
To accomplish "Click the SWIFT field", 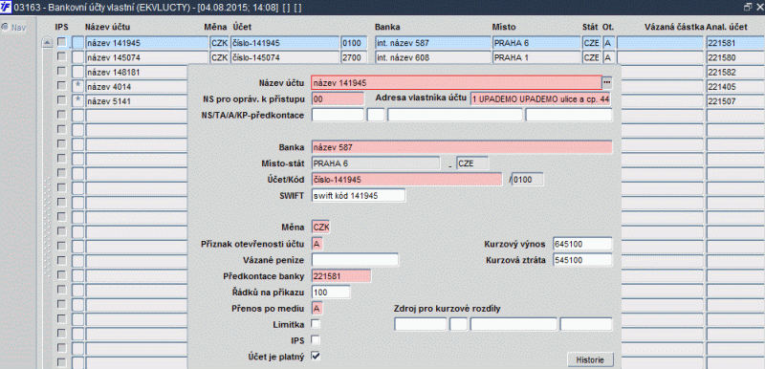I will click(x=358, y=195).
